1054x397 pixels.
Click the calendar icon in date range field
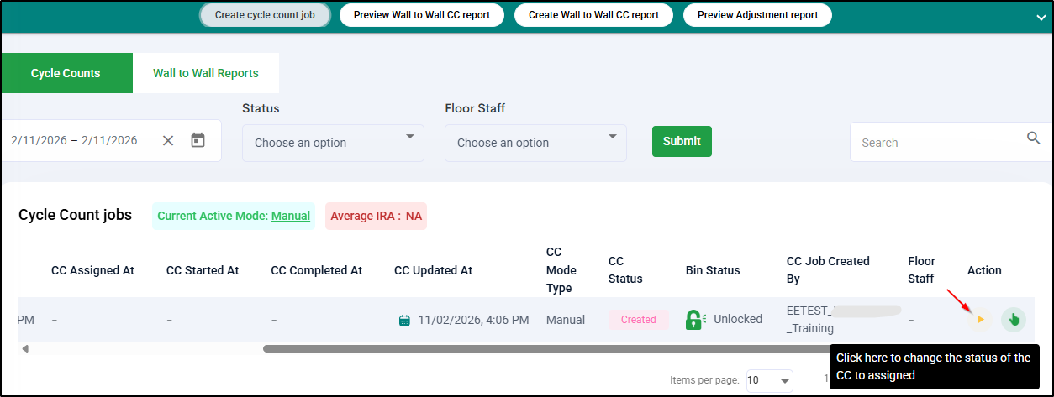pyautogui.click(x=198, y=140)
